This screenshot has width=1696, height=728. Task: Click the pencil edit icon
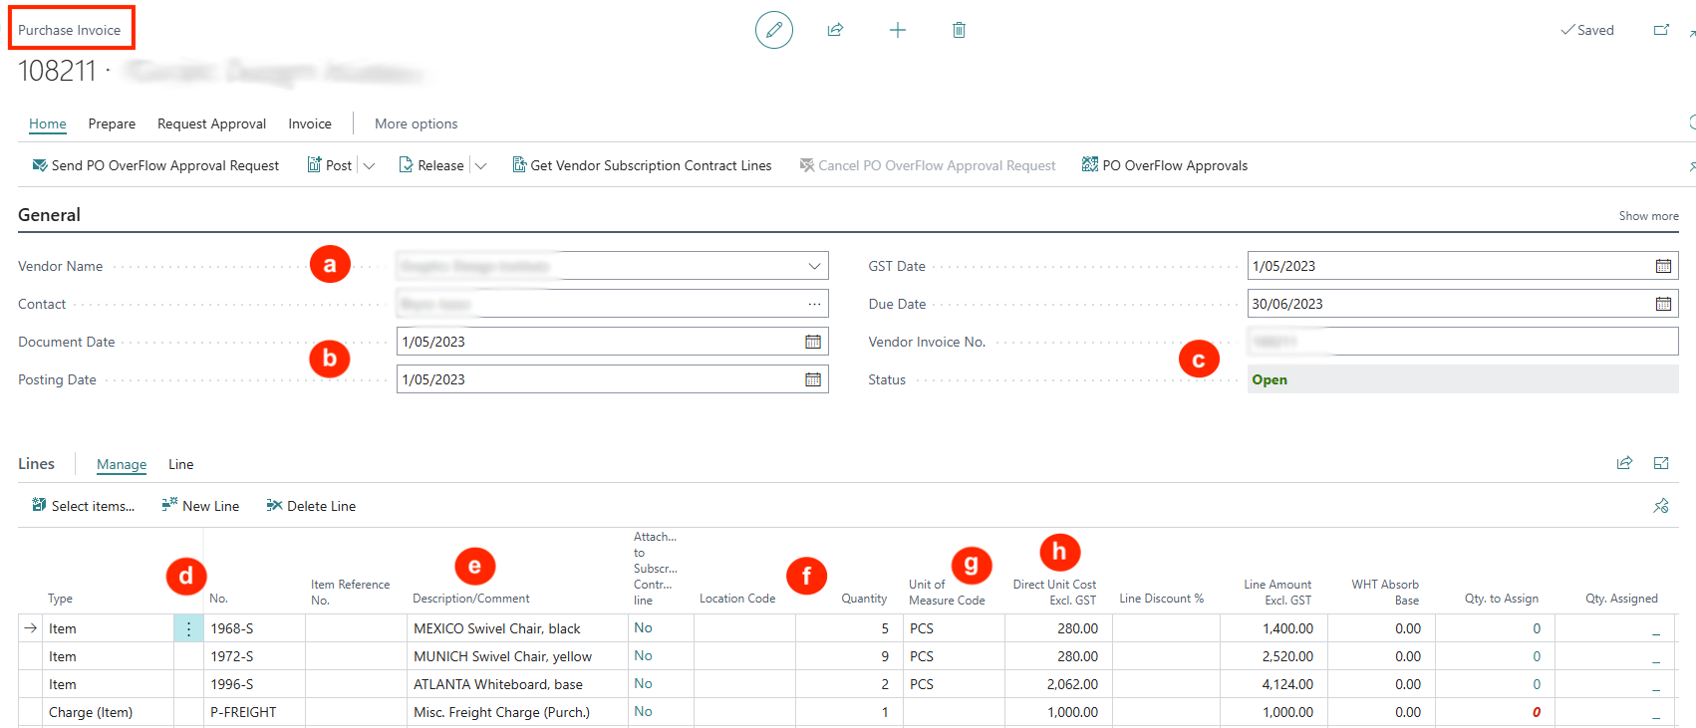click(773, 30)
